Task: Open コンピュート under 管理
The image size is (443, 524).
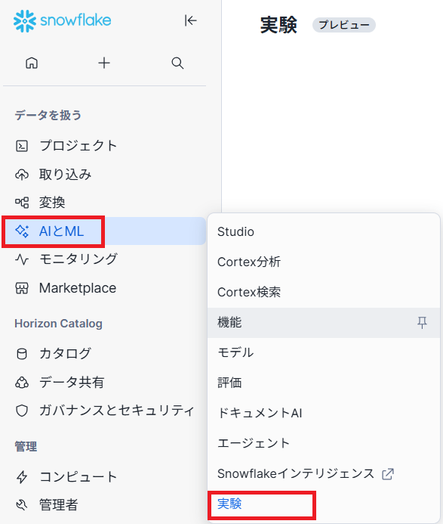Action: (x=104, y=477)
